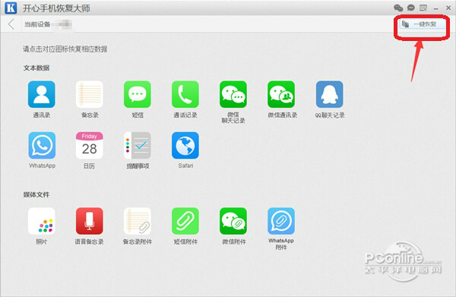Click the 当前设备 current device label
456x297 pixels.
click(x=37, y=24)
